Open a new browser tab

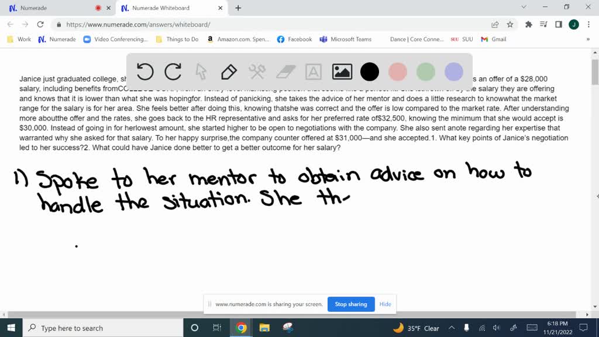[238, 8]
